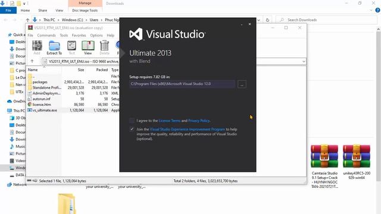
Task: Click the up-one-level arrow in WinRAR
Action: (32, 61)
